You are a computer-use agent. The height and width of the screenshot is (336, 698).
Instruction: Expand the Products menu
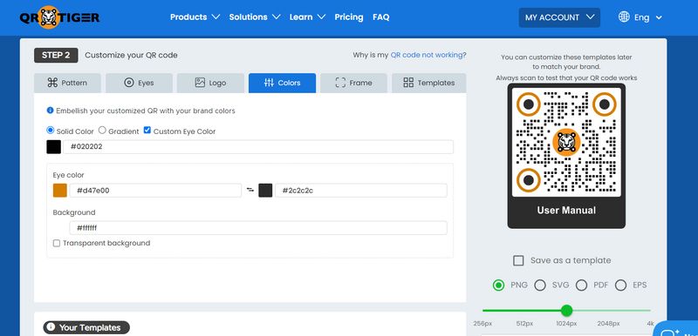(x=195, y=17)
